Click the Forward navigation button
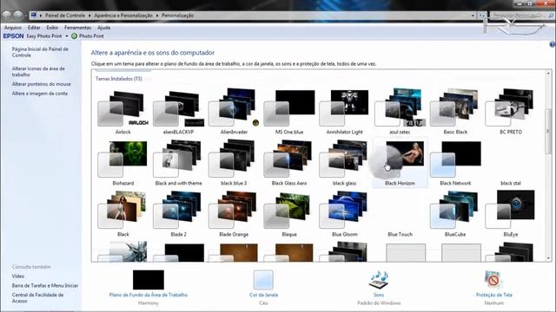 pos(18,16)
